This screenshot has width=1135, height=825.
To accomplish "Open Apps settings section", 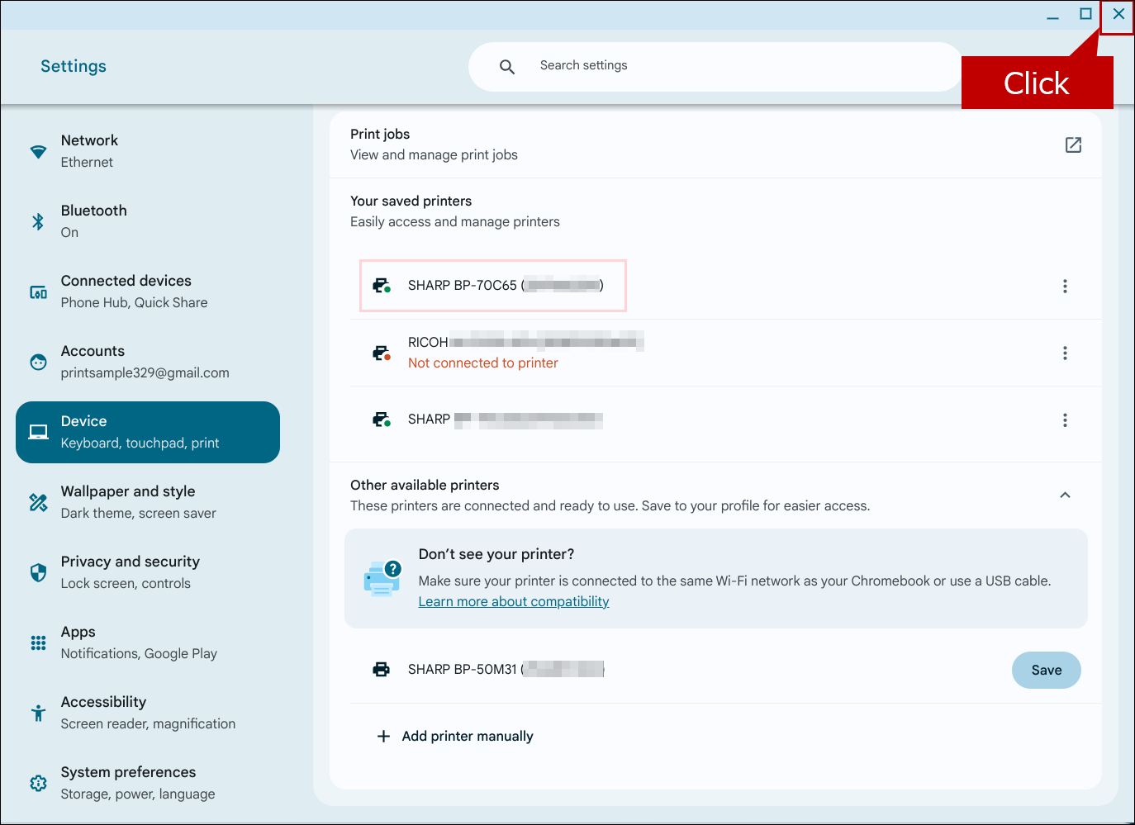I will click(148, 642).
